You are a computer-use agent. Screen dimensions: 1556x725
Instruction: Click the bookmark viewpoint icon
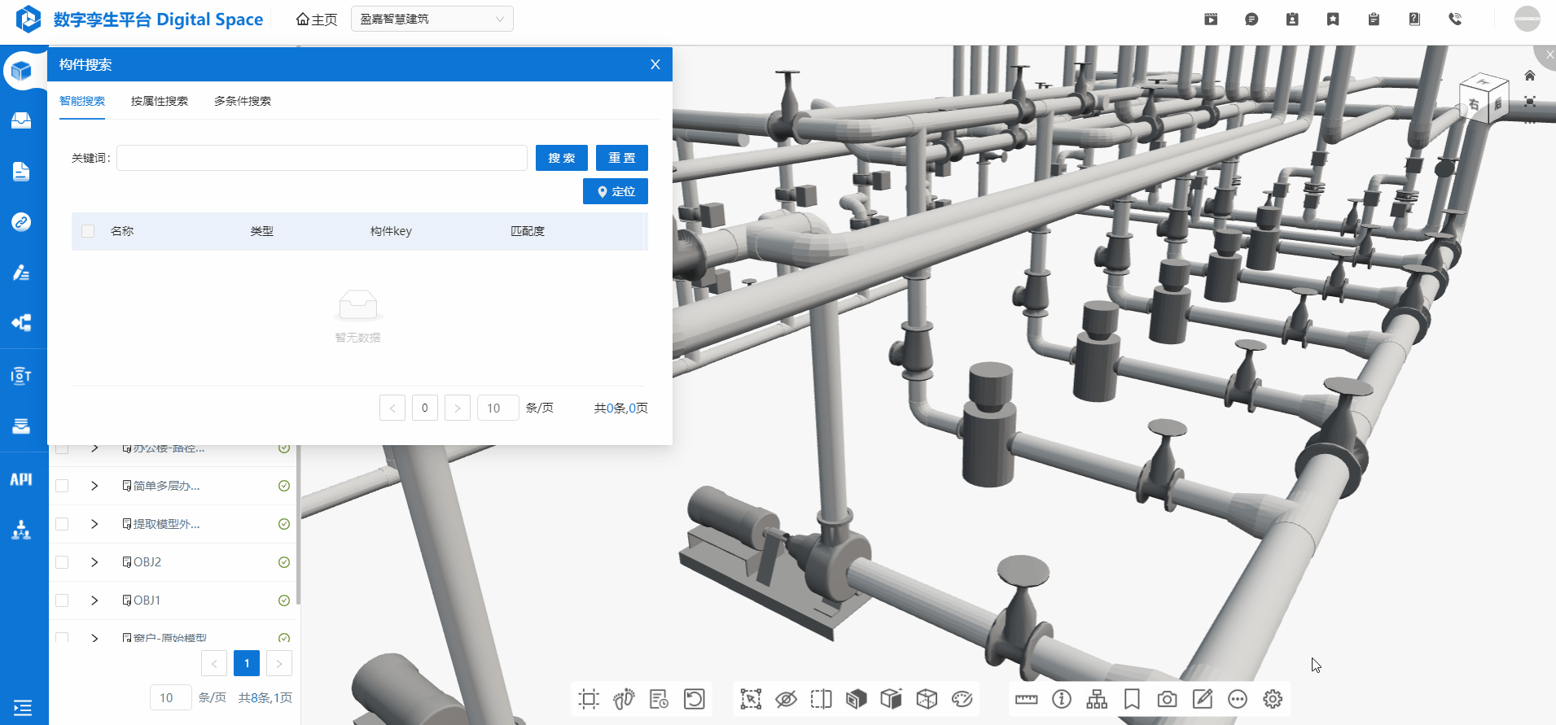point(1132,699)
